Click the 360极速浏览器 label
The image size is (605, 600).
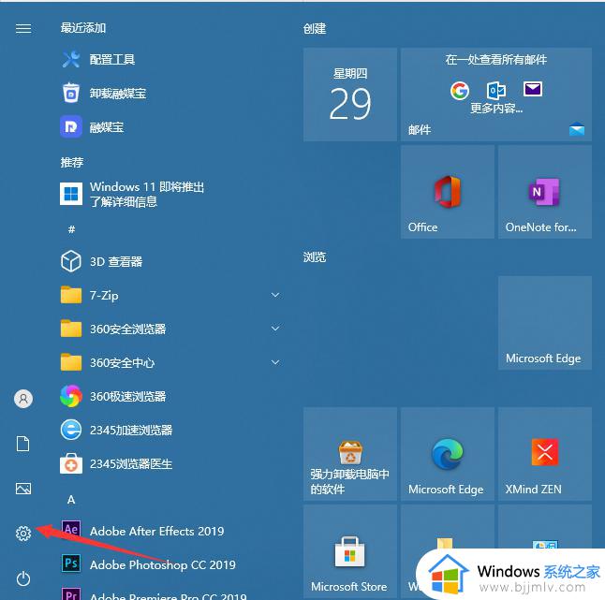point(127,396)
